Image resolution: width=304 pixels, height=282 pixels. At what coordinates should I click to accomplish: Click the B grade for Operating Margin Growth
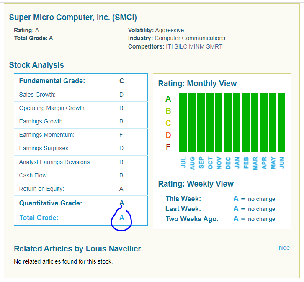pyautogui.click(x=121, y=108)
